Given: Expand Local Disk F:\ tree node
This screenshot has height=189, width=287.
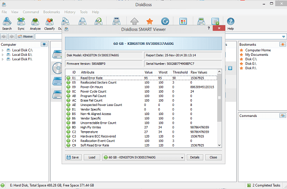Looking at the screenshot, I should (x=2, y=59).
